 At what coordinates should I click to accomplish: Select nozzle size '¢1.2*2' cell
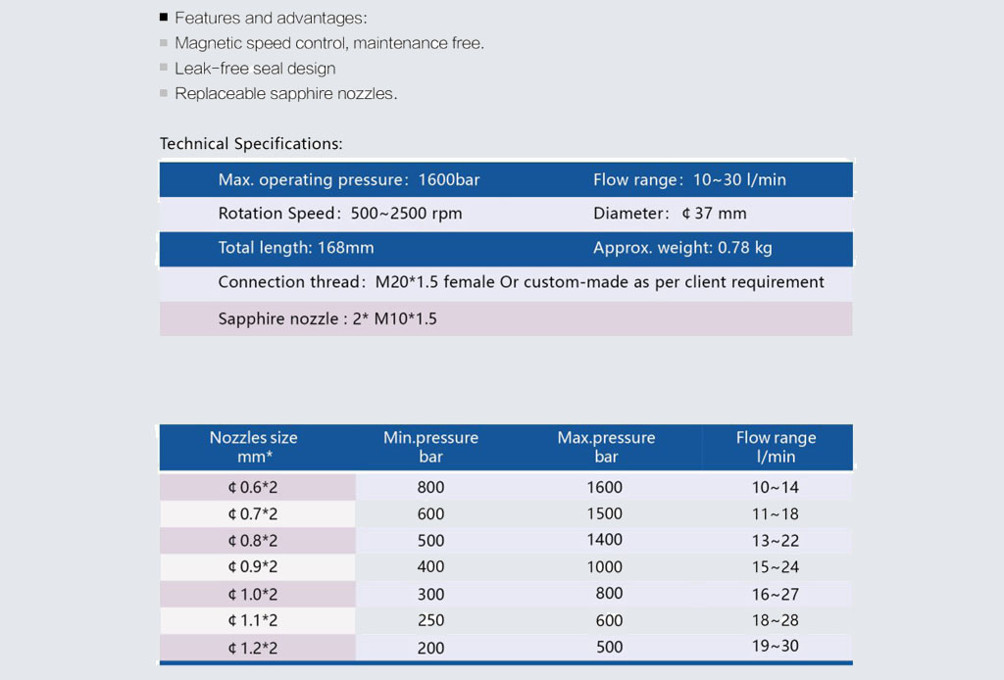[x=258, y=648]
